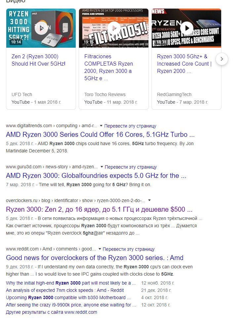Viewport: 241px width, 323px height.
Task: Click the "12 окт. 2018 г." sitelink date
Action: coord(156,305)
